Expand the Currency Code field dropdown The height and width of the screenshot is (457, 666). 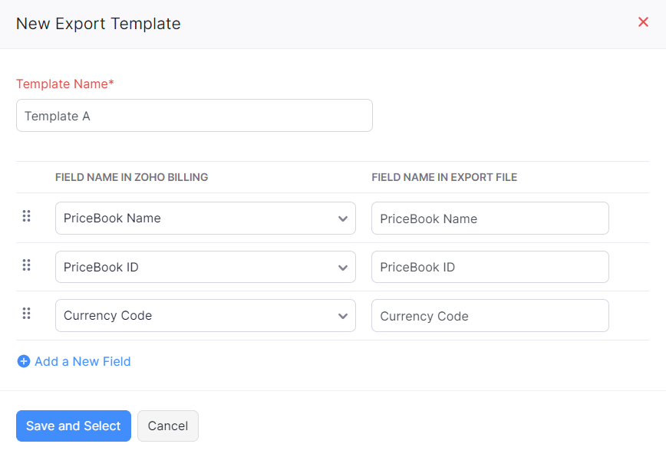198,316
